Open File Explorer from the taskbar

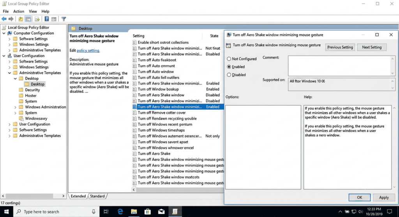(x=134, y=212)
